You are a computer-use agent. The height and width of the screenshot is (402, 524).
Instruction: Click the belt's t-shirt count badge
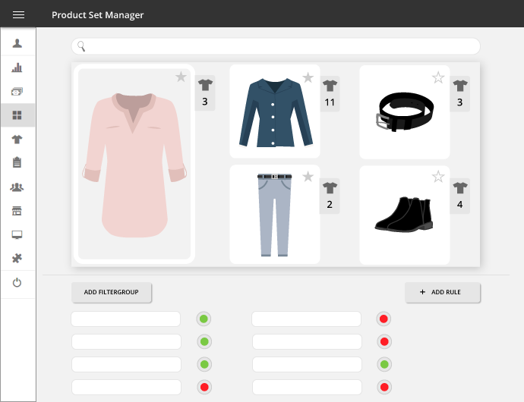[x=460, y=94]
